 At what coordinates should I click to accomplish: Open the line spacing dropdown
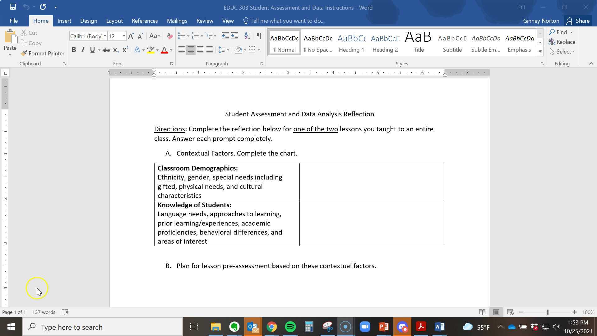[x=228, y=49]
